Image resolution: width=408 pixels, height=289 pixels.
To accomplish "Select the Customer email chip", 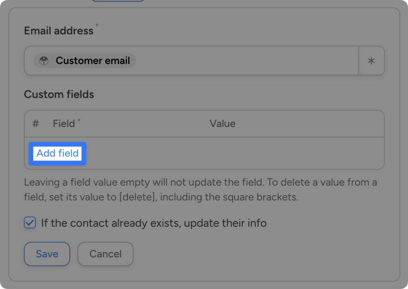I will click(x=84, y=61).
